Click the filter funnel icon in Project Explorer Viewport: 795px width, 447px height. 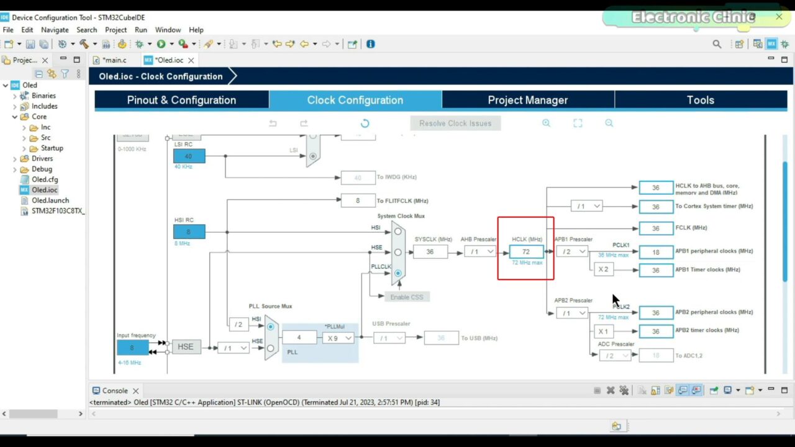[x=65, y=73]
